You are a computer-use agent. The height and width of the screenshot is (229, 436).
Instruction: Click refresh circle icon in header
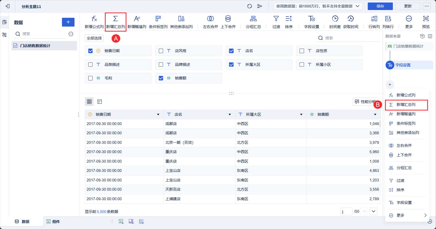pos(250,6)
